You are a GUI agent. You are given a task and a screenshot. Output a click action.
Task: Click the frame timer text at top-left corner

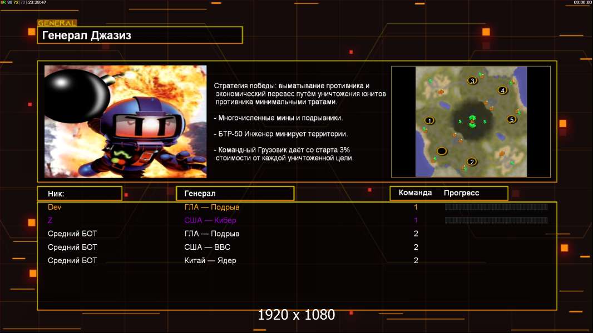pos(23,2)
